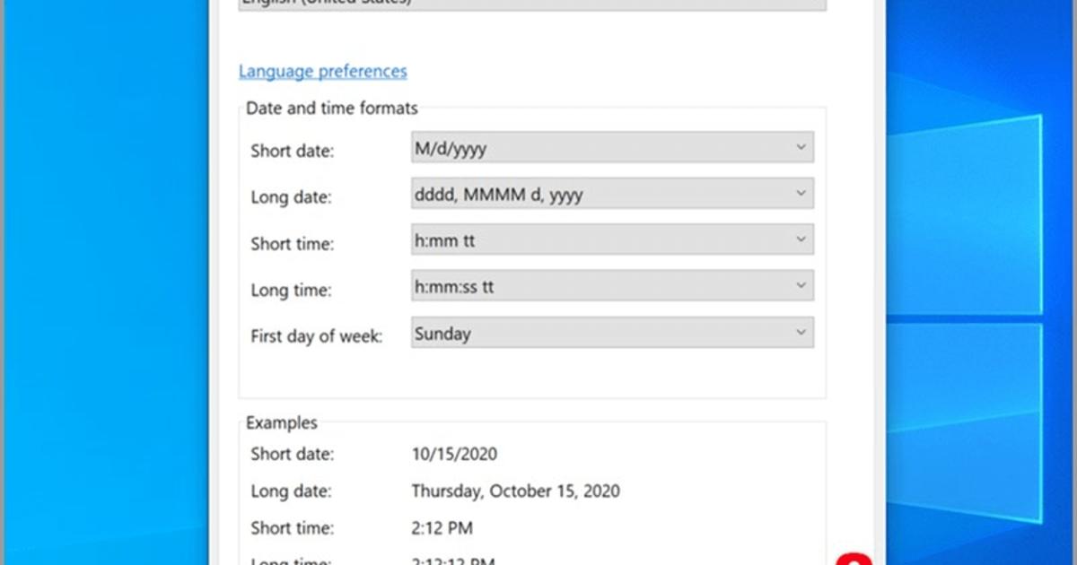Click the 'Thursday, October 15, 2020' example text
Image resolution: width=1077 pixels, height=565 pixels.
[x=515, y=491]
